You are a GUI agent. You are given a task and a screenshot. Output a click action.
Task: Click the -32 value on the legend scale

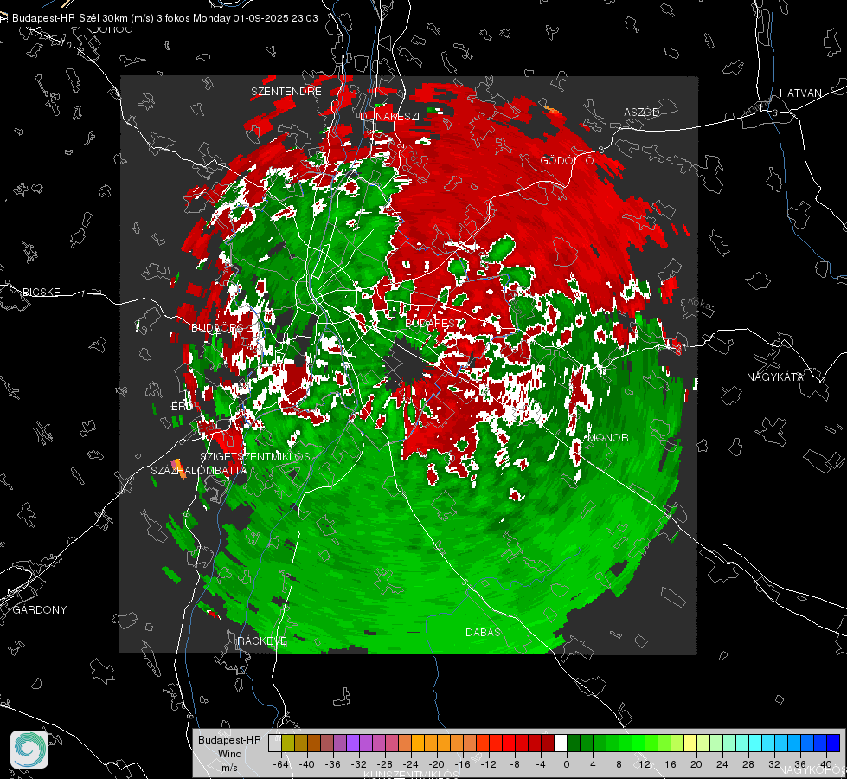[359, 764]
